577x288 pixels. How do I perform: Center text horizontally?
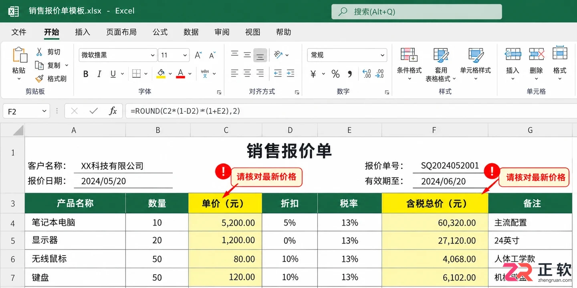[248, 73]
